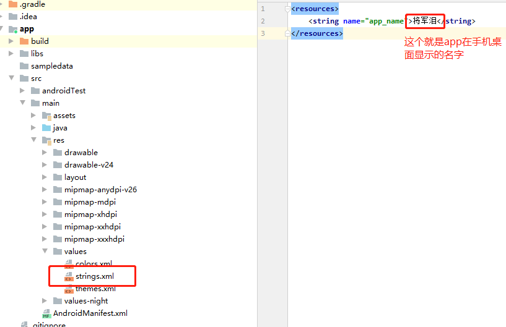Expand the mipmap-mdpi folder arrow
506x327 pixels.
click(x=45, y=202)
